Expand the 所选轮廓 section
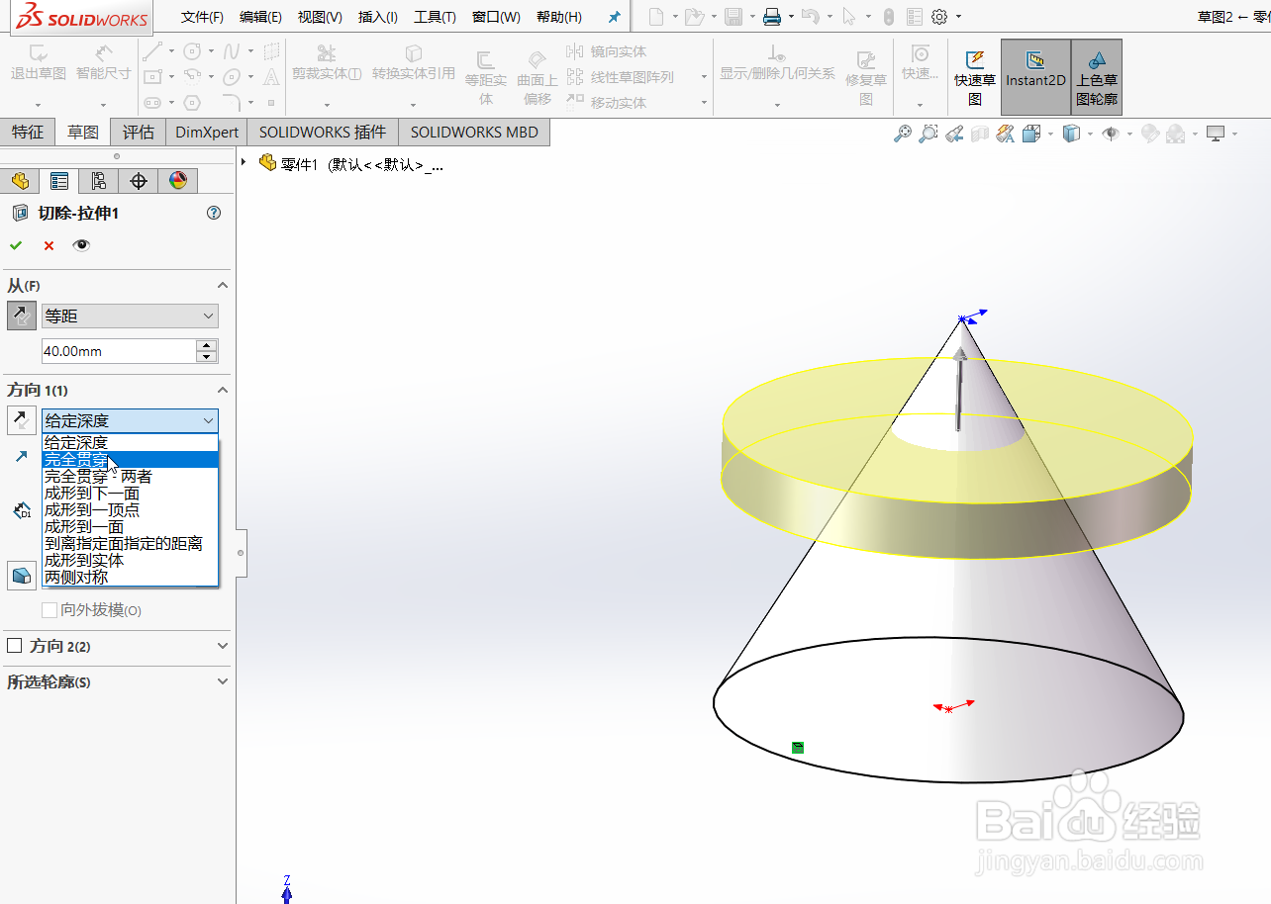Viewport: 1271px width, 904px height. [223, 681]
